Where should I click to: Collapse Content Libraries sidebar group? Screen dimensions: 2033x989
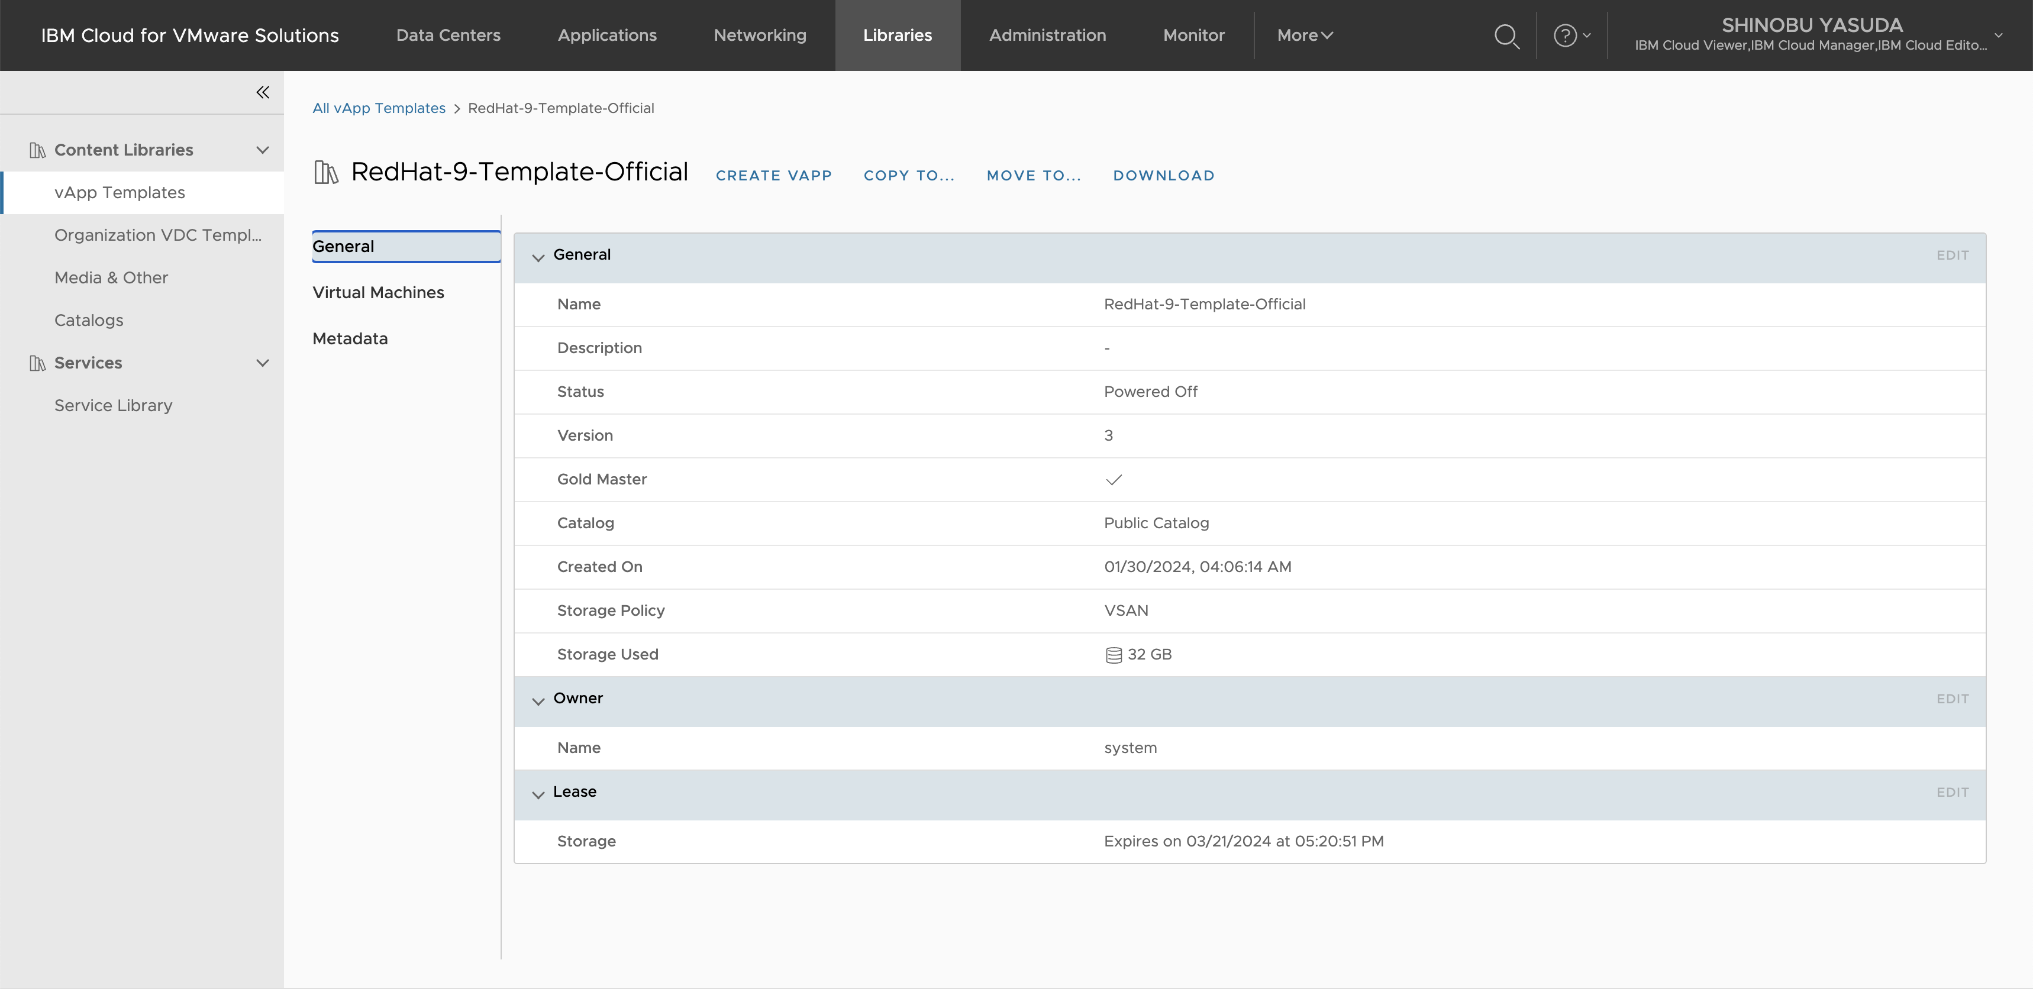263,150
